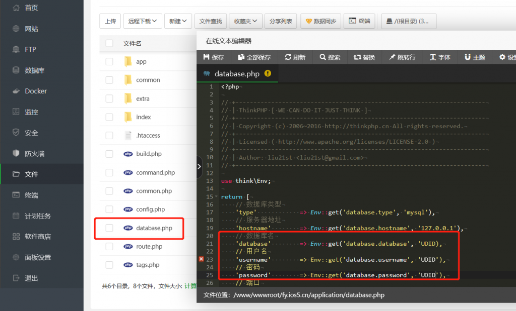Select the database.php editor tab
This screenshot has width=516, height=311.
pyautogui.click(x=237, y=74)
